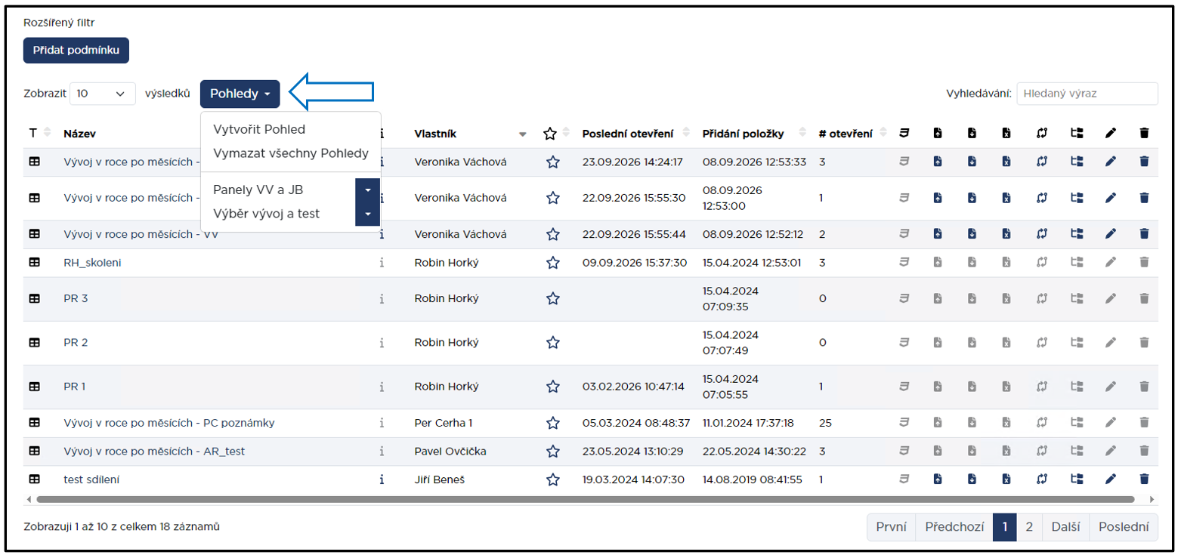Screen dimensions: 1181x558
Task: Click refresh arrows icon in first row
Action: pyautogui.click(x=1041, y=162)
